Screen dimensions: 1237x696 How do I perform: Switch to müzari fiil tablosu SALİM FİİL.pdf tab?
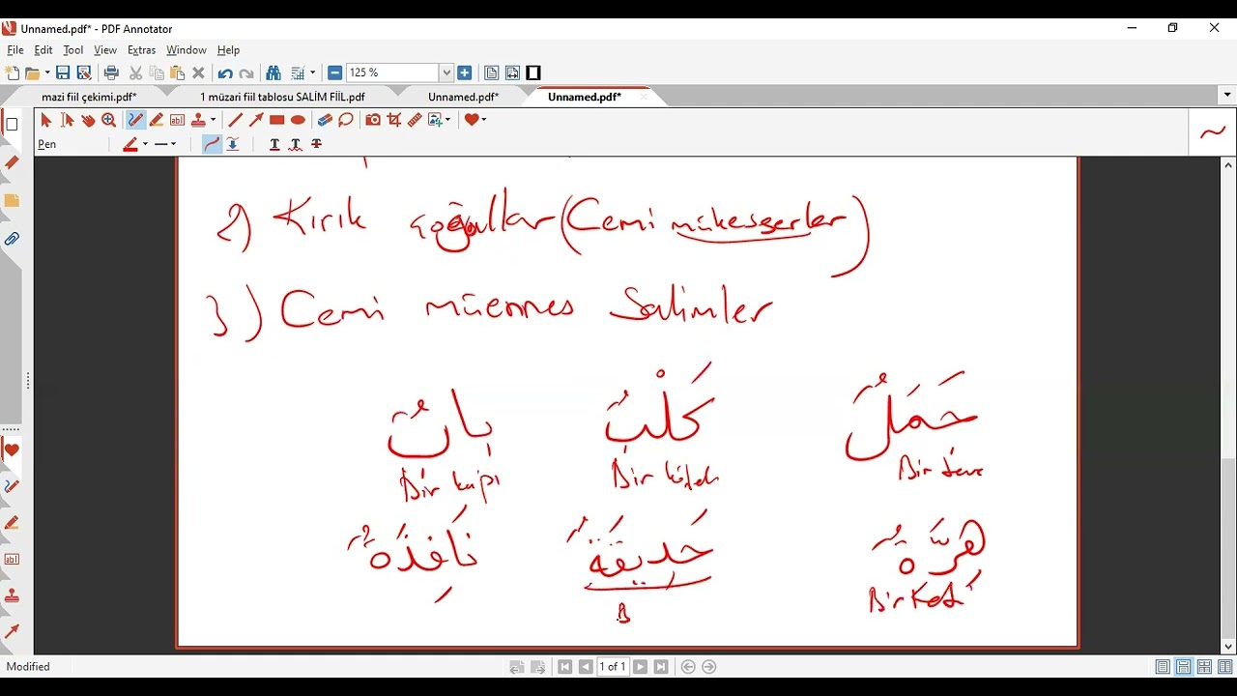pos(282,97)
